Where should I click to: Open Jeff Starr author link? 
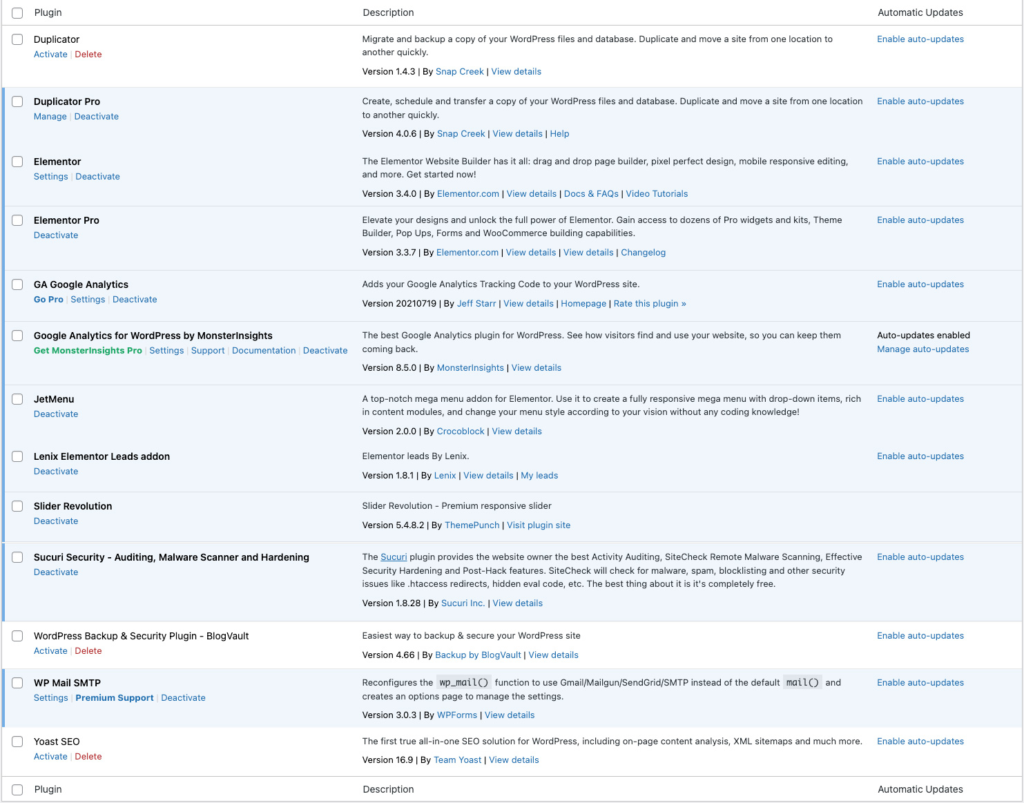pos(476,304)
